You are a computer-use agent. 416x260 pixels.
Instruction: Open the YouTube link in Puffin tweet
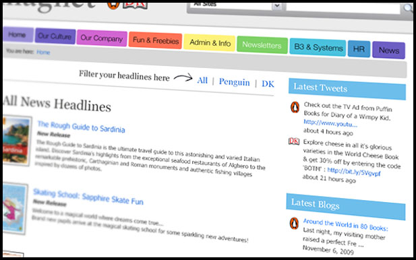330,123
